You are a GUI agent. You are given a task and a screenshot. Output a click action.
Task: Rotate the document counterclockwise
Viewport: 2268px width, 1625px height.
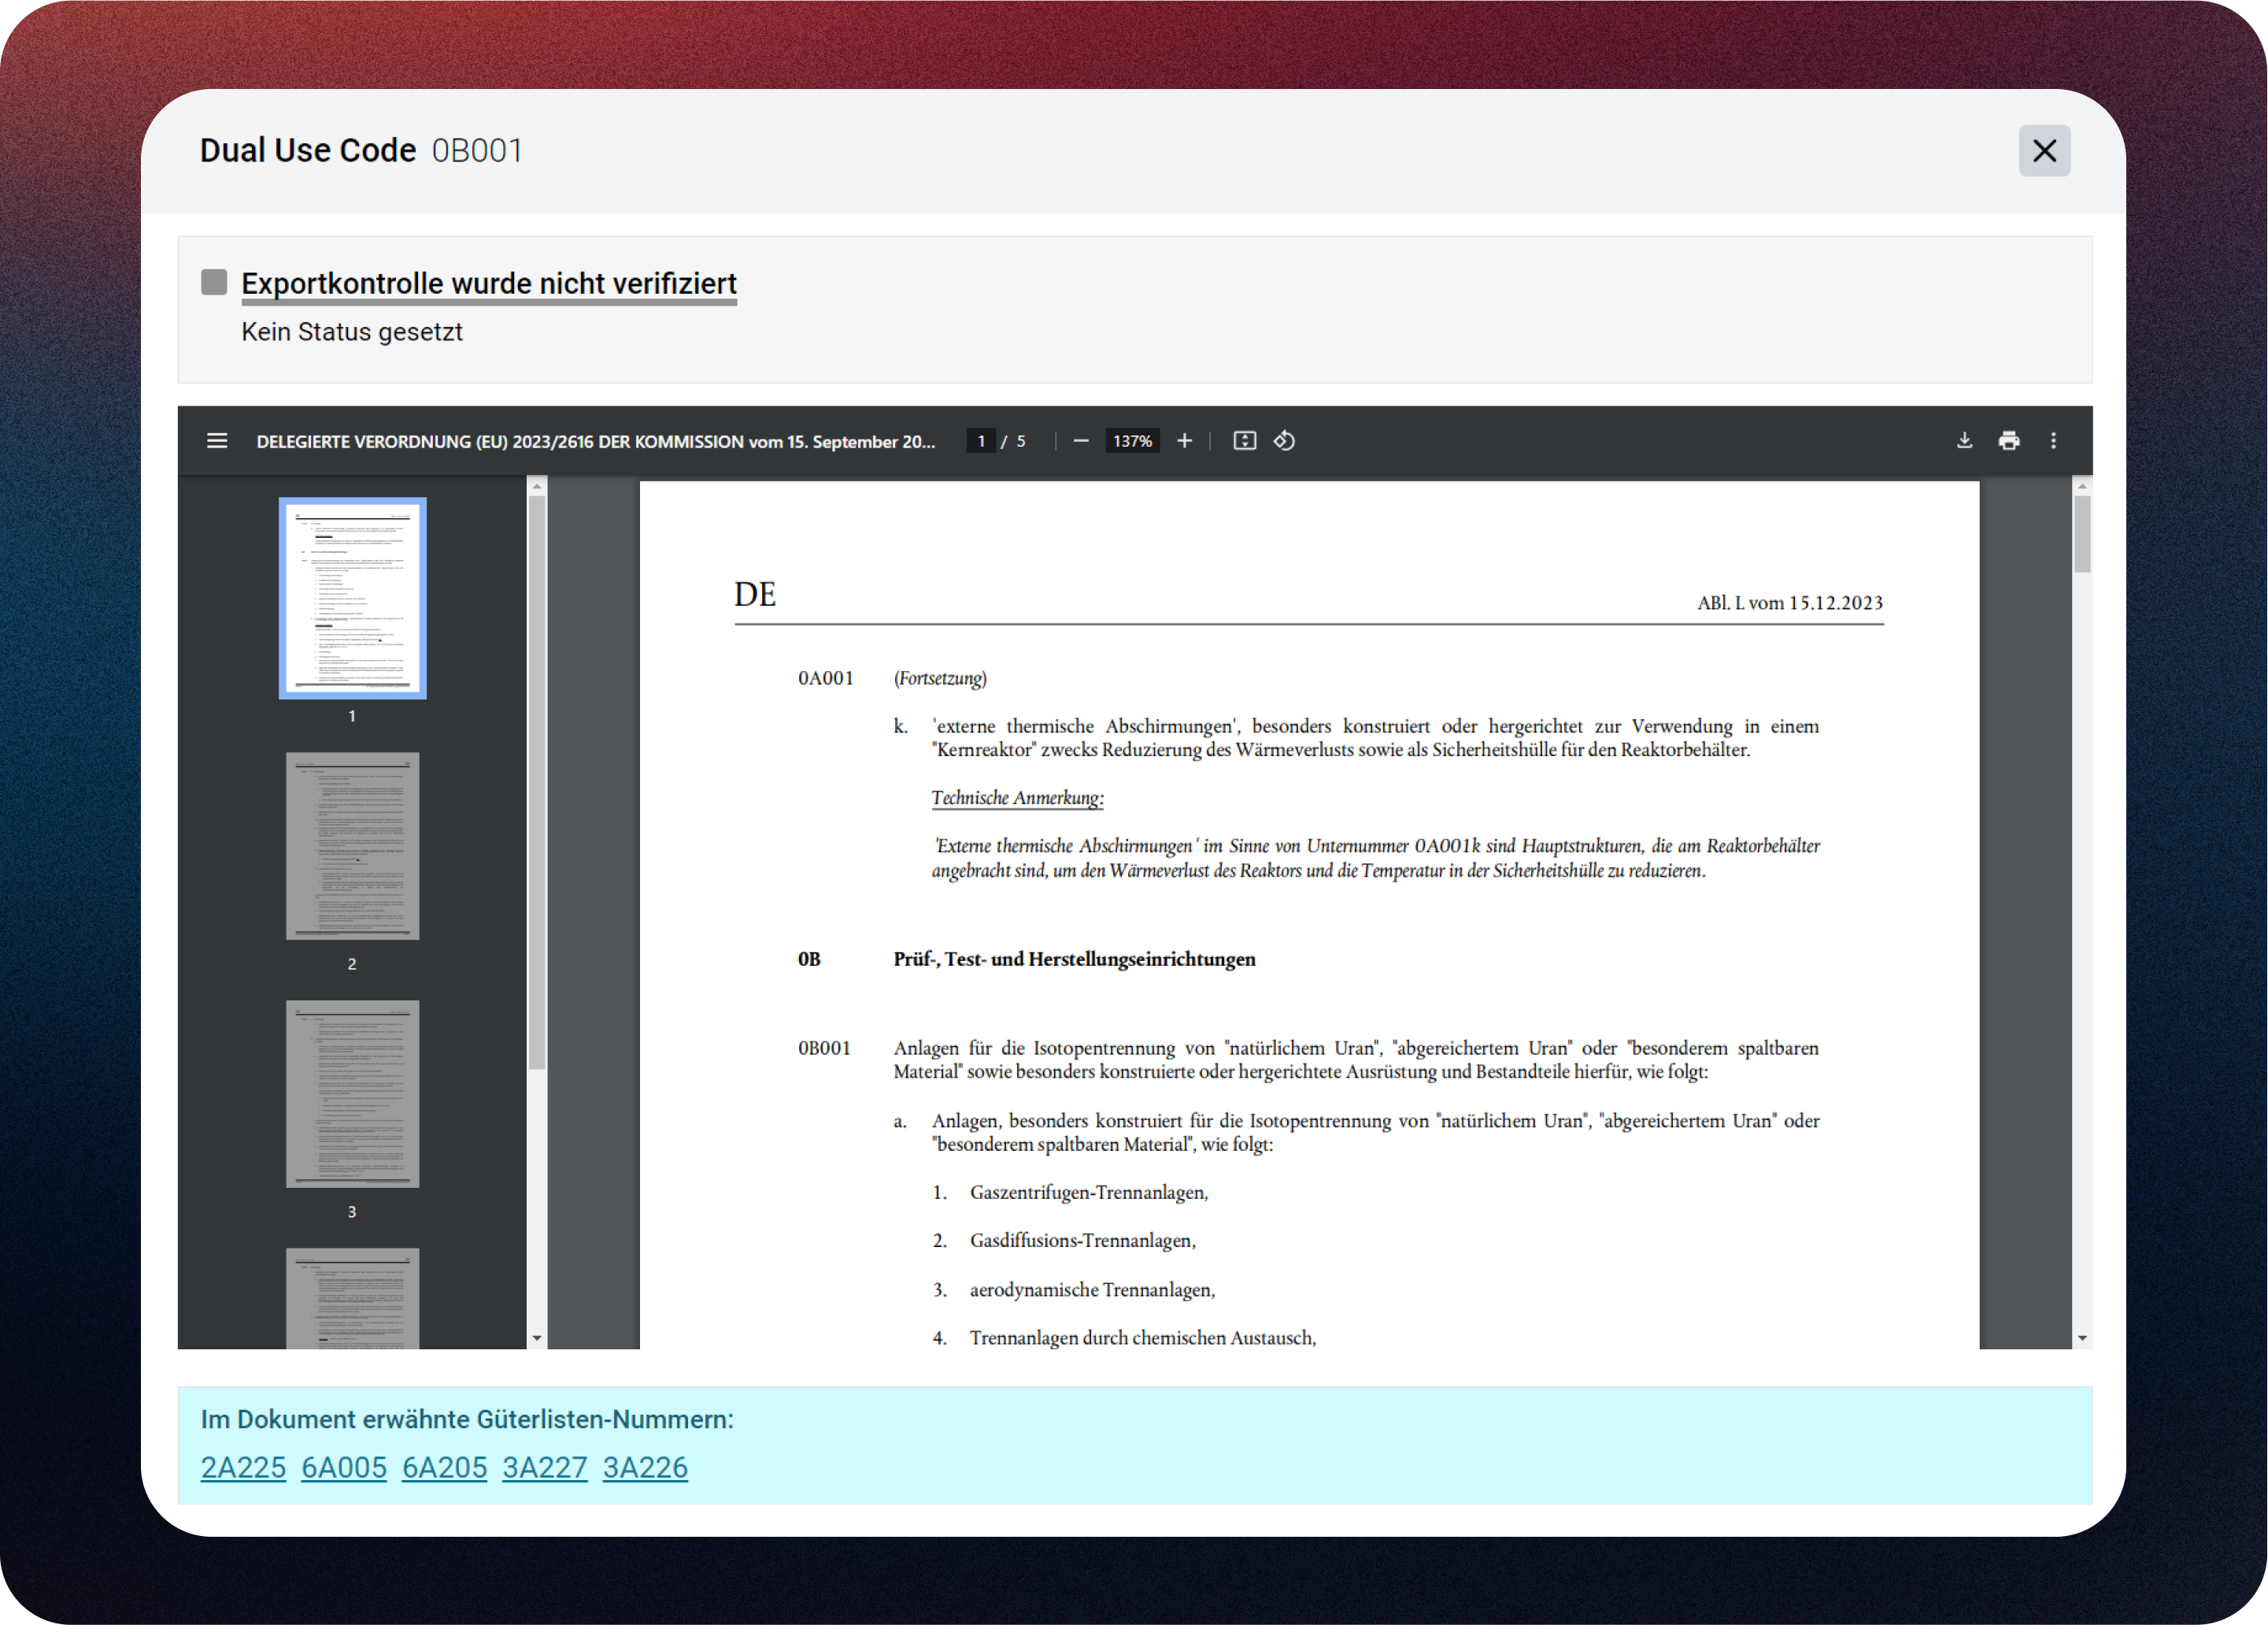(x=1285, y=441)
